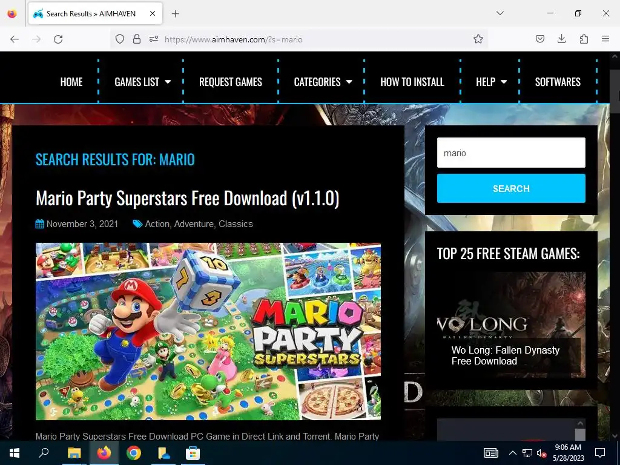
Task: Expand the CATEGORIES dropdown arrow
Action: click(x=349, y=82)
